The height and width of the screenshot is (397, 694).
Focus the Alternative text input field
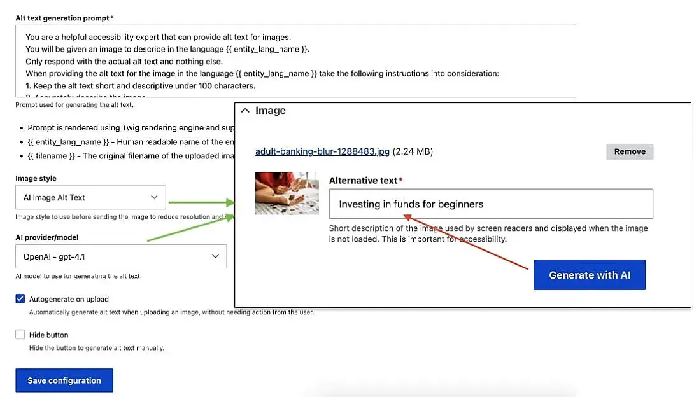491,204
